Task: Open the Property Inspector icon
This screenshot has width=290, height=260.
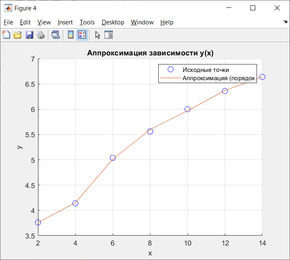Action: (109, 35)
